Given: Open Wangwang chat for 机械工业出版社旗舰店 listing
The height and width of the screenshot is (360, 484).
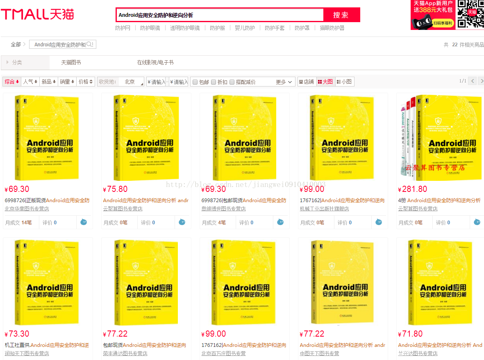Looking at the screenshot, I should (x=379, y=222).
